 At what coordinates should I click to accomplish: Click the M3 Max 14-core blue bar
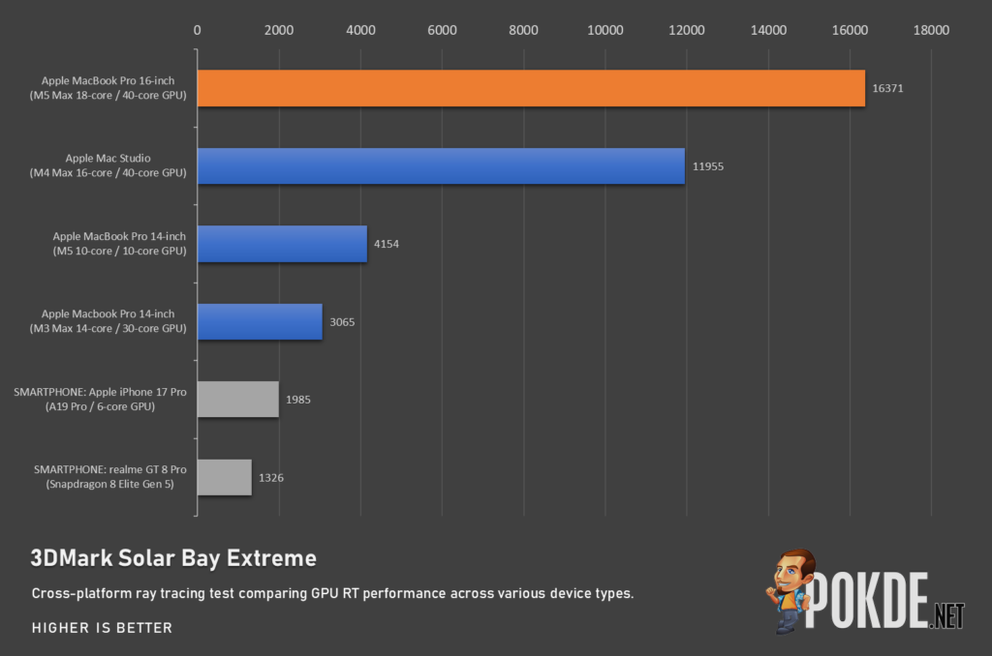coord(260,321)
